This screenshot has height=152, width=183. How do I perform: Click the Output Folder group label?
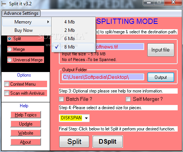(x=74, y=70)
